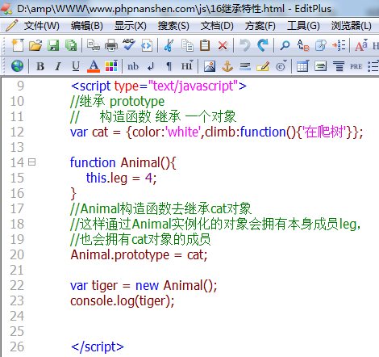Image resolution: width=379 pixels, height=357 pixels.
Task: Open special character entity dropdown
Action: coord(281,66)
